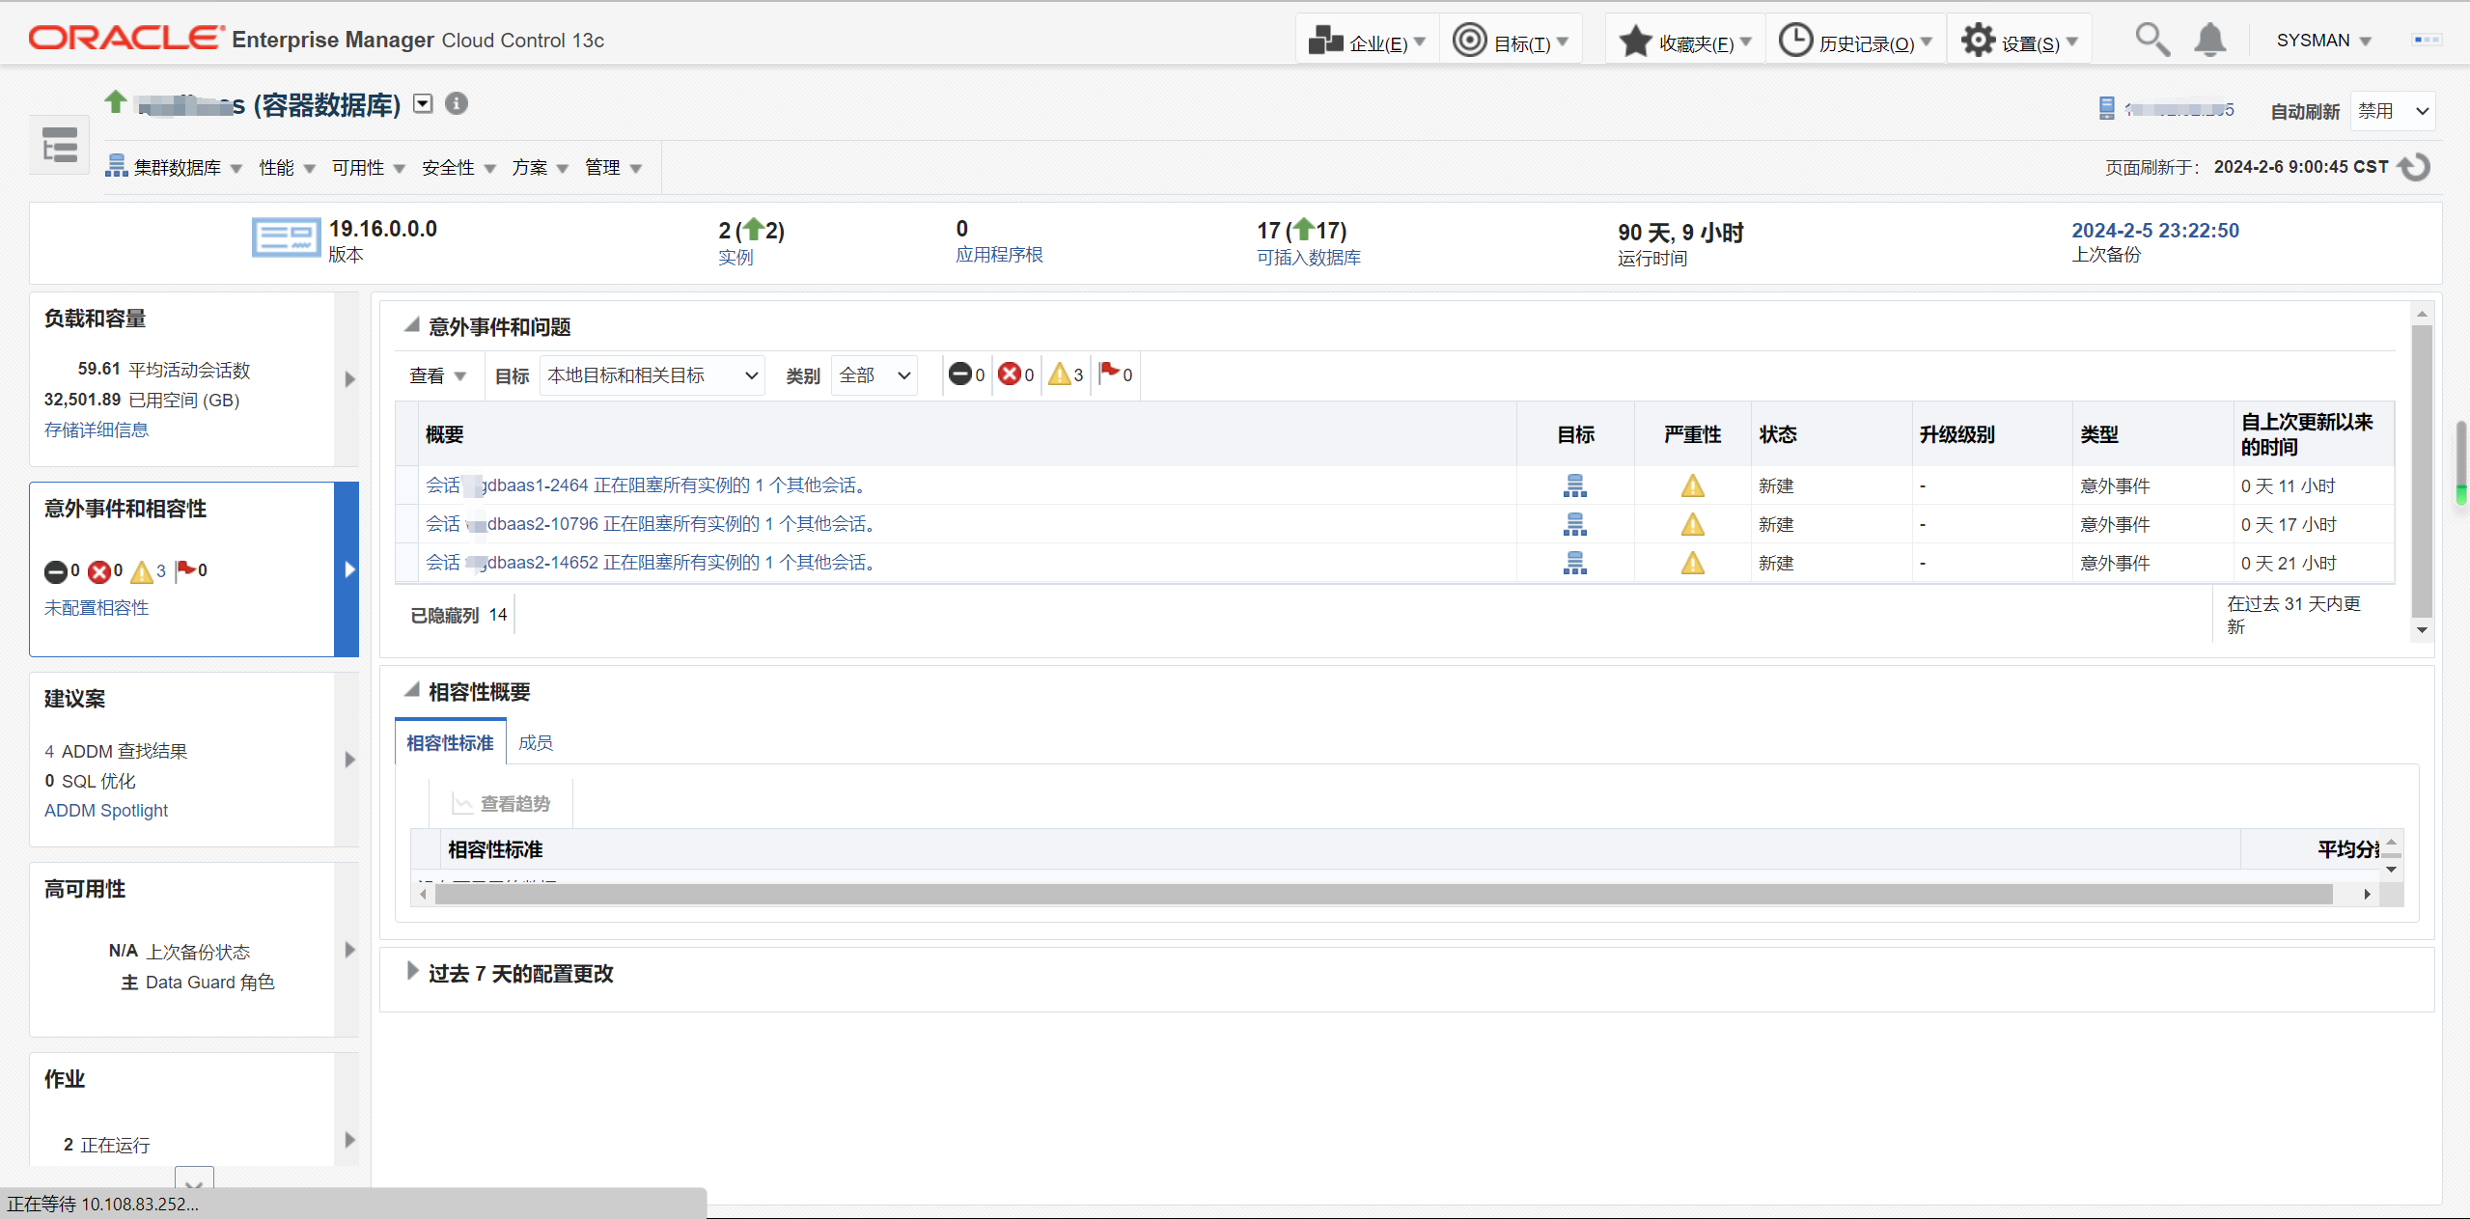This screenshot has height=1219, width=2470.
Task: Filter by critical red X icon
Action: (1010, 374)
